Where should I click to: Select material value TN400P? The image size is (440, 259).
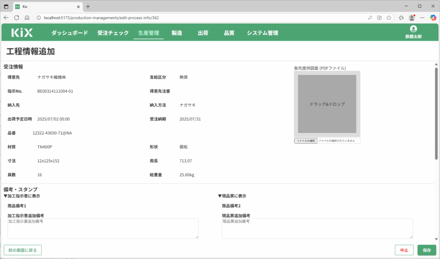pyautogui.click(x=45, y=147)
